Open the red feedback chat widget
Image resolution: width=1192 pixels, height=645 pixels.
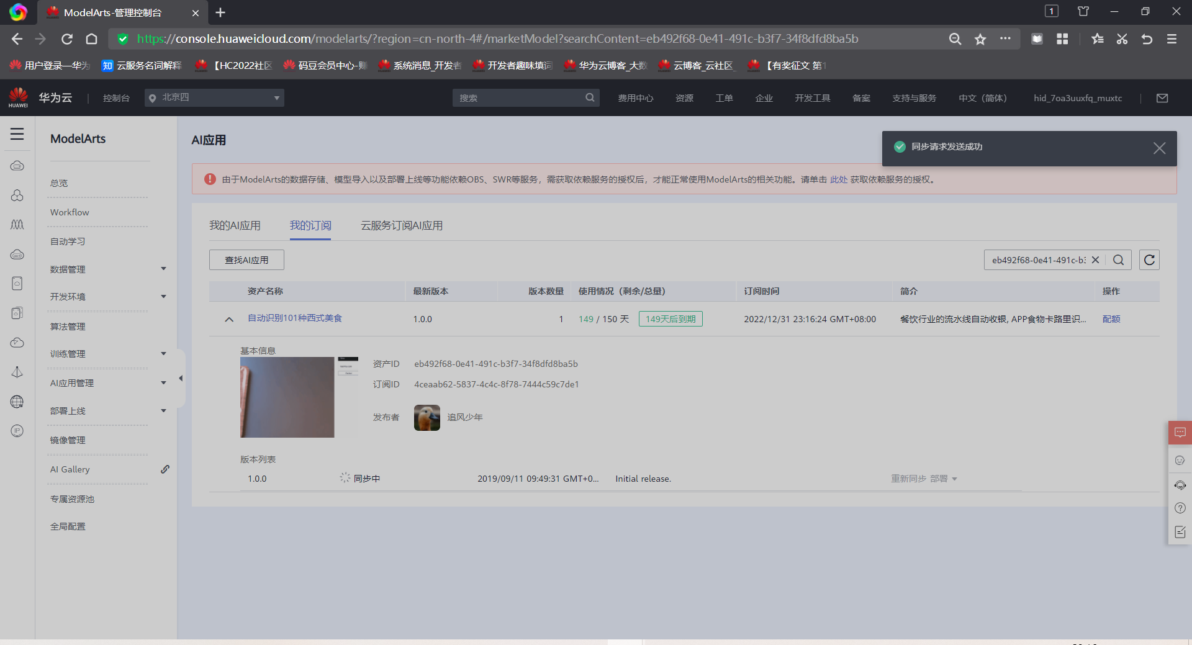coord(1180,432)
